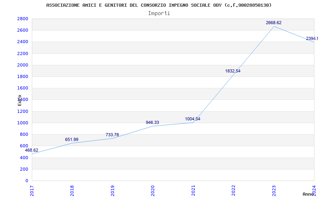Click the 2800 y-axis tick label
This screenshot has width=318, height=198.
(x=23, y=19)
